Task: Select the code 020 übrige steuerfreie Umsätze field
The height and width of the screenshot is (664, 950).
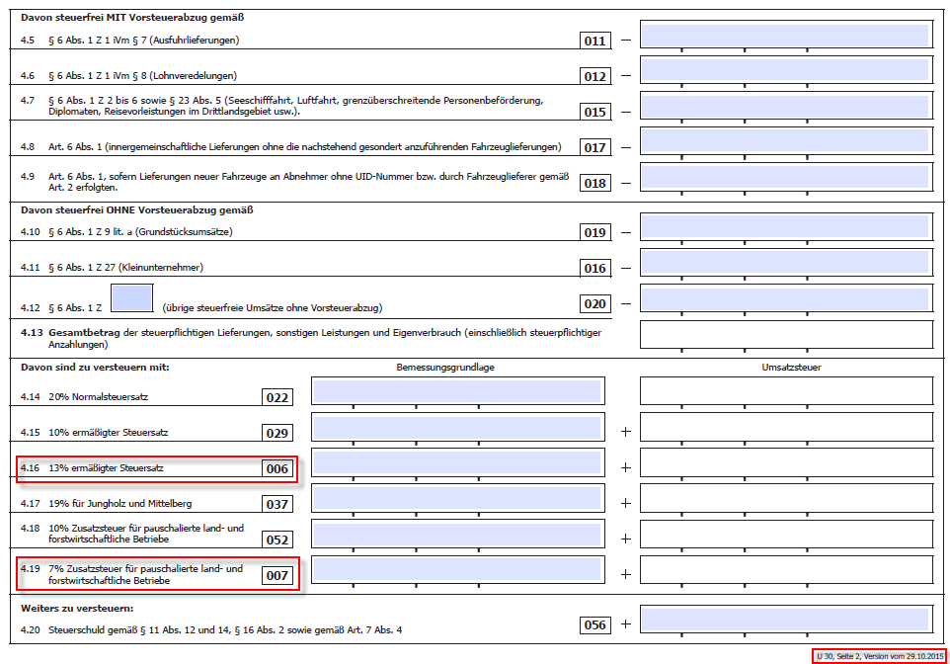Action: click(x=784, y=298)
